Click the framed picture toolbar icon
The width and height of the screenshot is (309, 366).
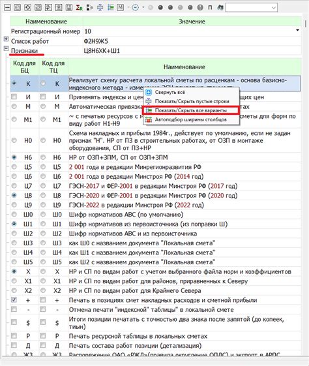(38, 7)
